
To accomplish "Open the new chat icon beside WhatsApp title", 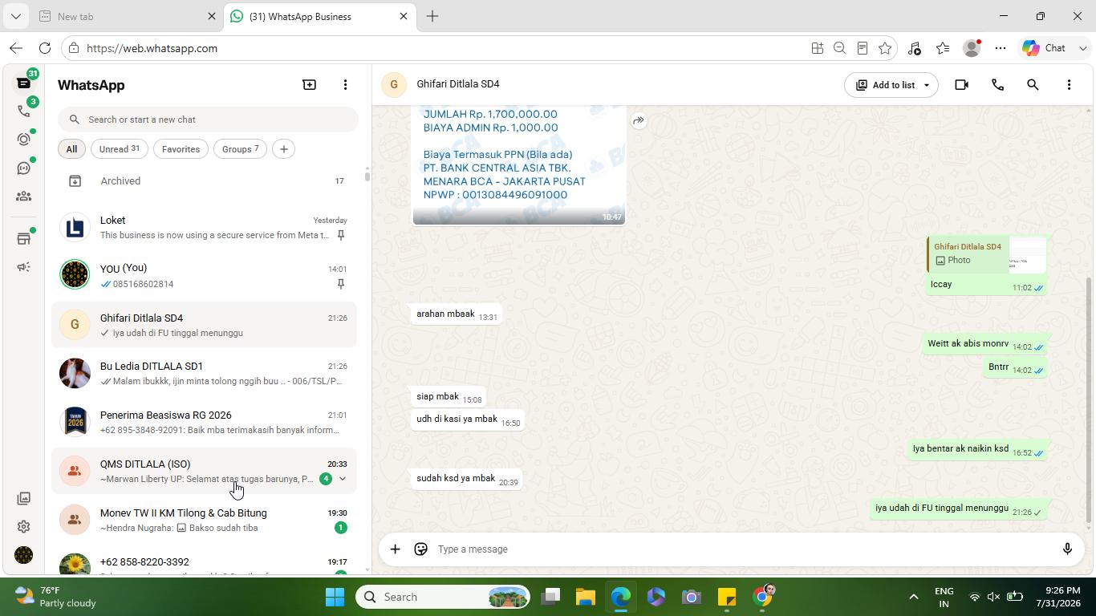I will (x=309, y=84).
